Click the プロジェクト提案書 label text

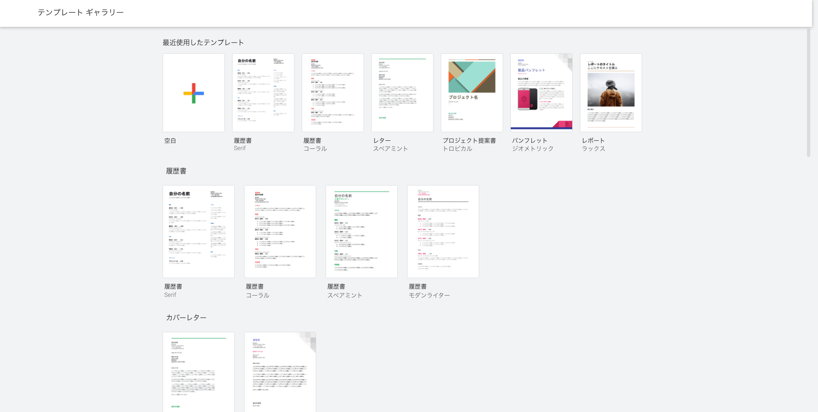click(469, 140)
